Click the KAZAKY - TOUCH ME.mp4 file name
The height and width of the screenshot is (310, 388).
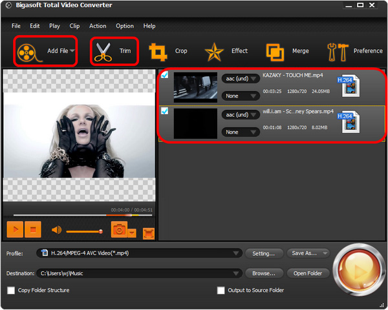(293, 75)
